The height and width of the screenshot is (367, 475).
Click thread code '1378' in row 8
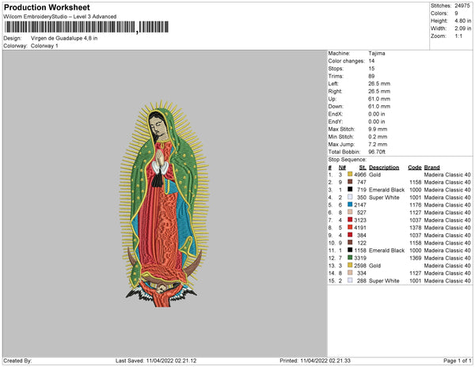tap(416, 228)
